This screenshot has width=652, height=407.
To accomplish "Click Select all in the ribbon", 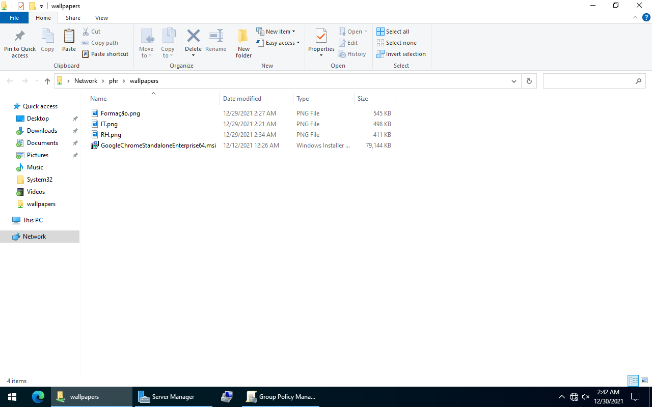I will [393, 32].
